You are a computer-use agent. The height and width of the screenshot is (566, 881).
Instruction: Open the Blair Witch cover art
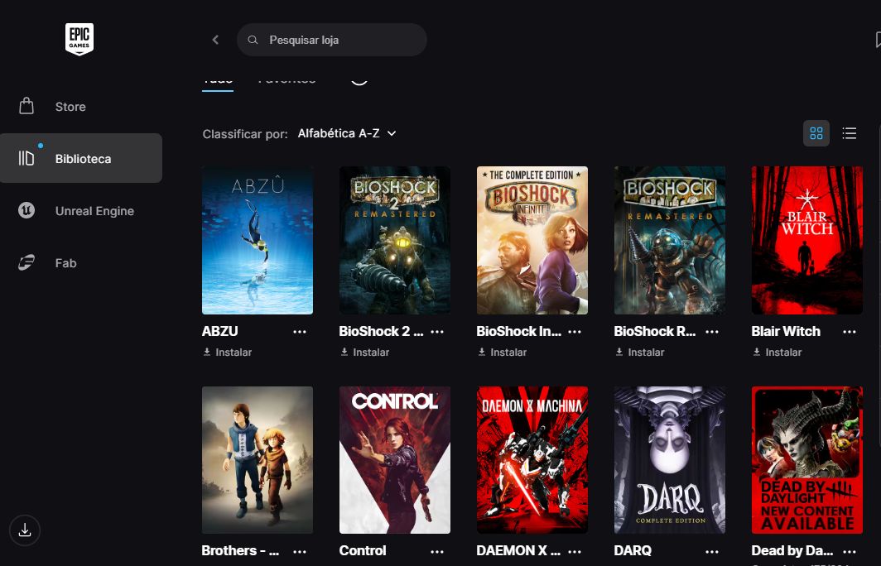point(806,240)
